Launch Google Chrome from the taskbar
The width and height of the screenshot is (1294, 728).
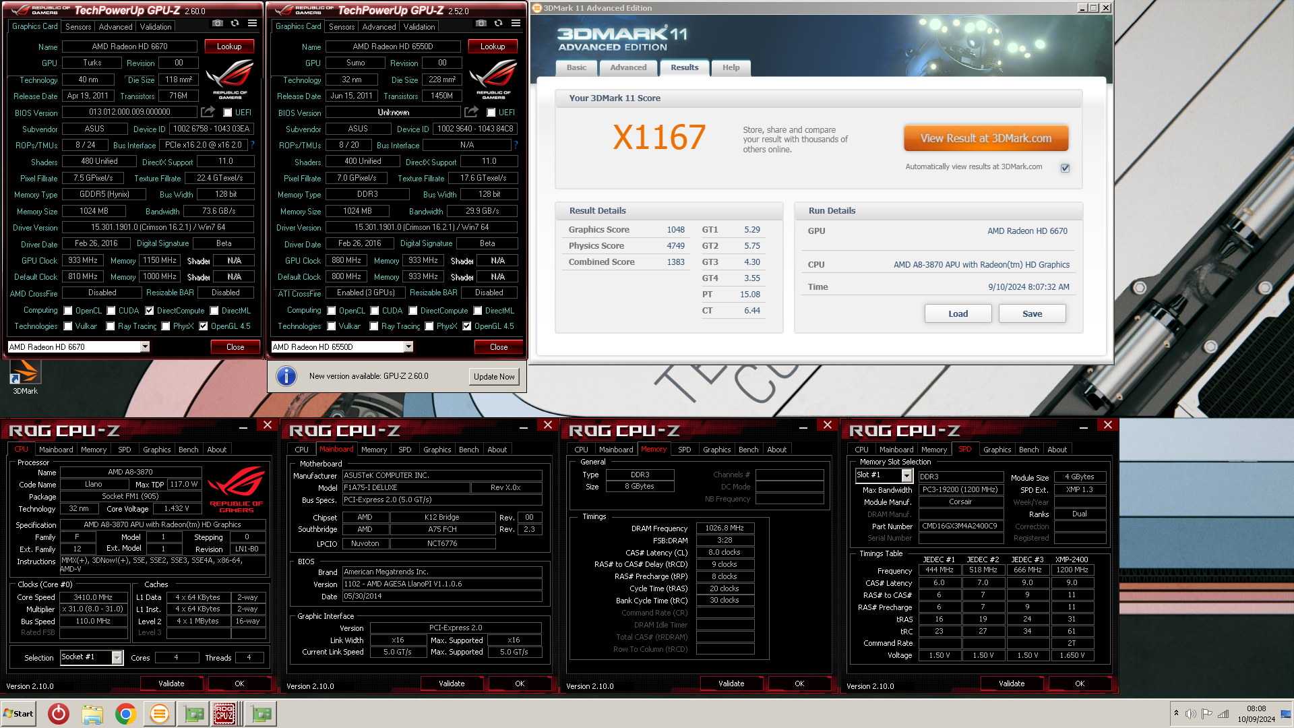(x=125, y=714)
